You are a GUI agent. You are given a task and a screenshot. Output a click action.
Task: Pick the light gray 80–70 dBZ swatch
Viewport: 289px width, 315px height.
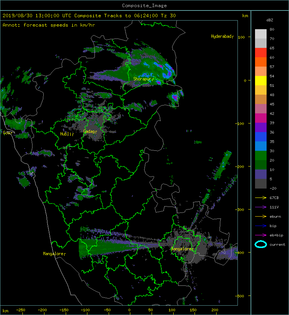(261, 34)
